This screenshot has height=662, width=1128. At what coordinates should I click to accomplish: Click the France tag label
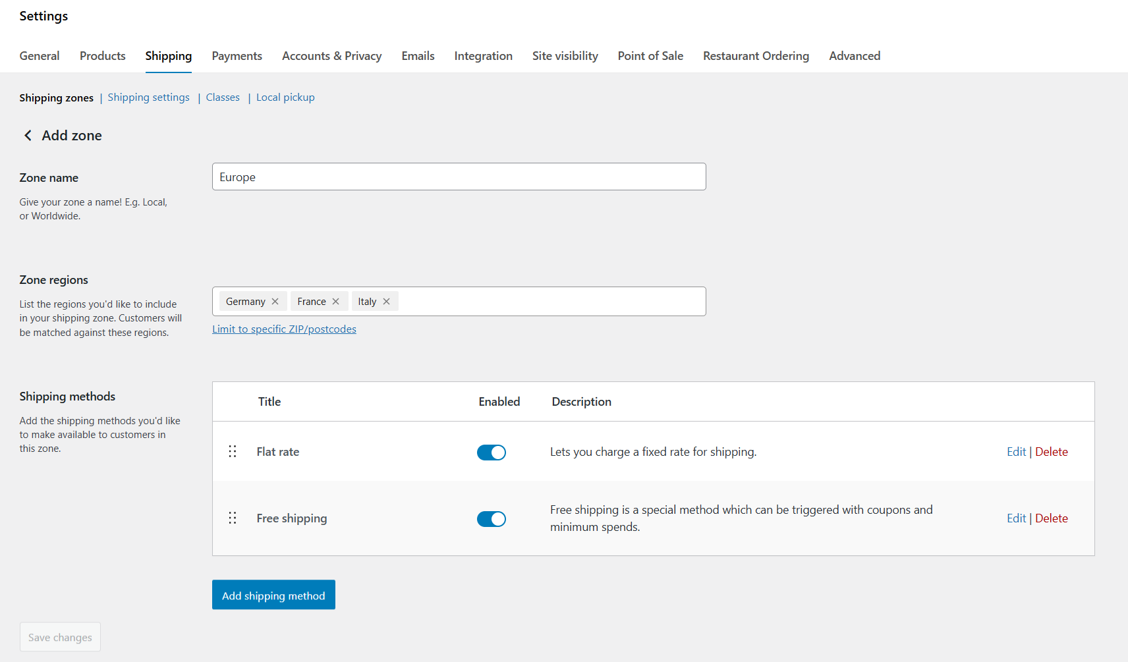click(x=312, y=302)
